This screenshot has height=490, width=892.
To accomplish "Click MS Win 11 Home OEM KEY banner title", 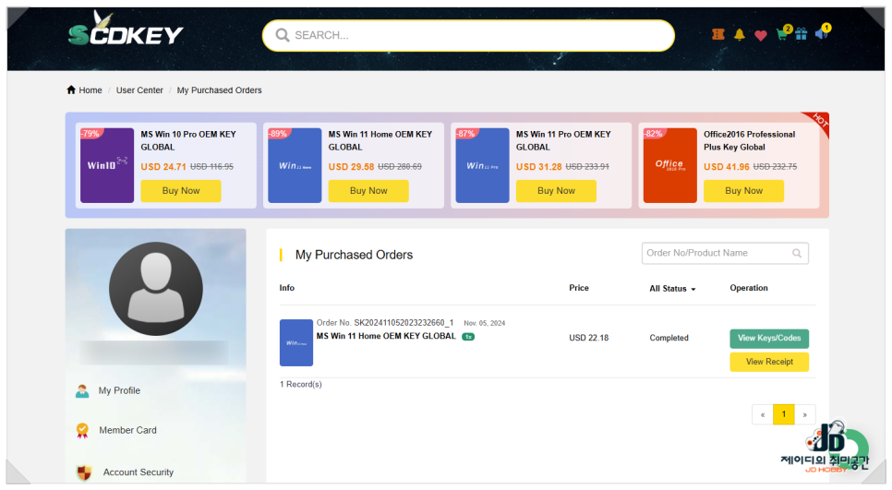I will 380,140.
